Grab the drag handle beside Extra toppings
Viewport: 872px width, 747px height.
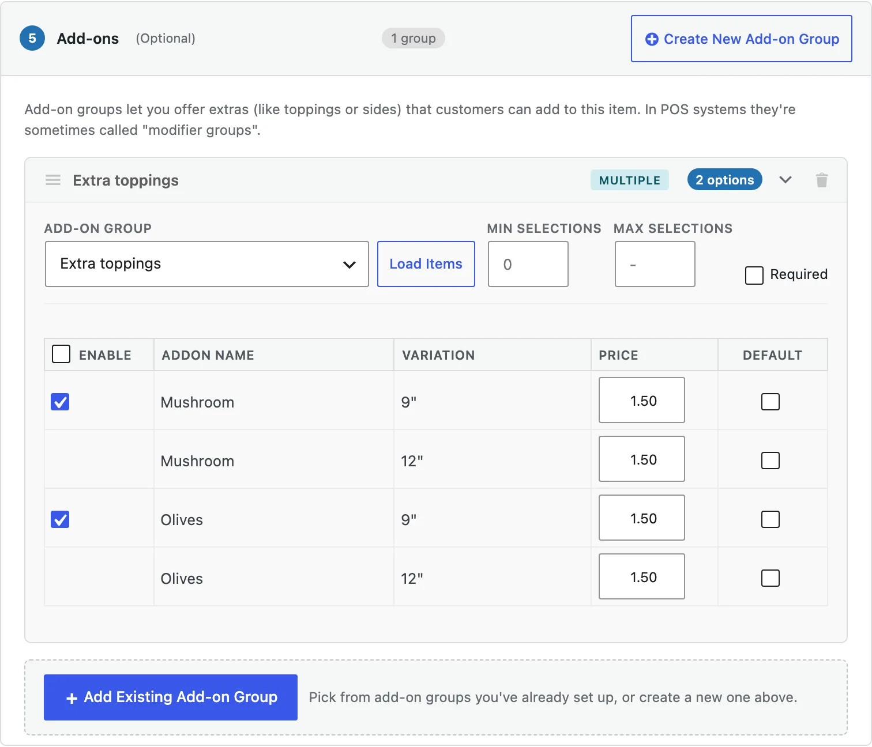pyautogui.click(x=53, y=180)
